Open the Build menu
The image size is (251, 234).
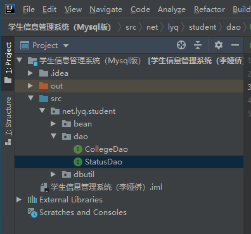coord(241,9)
